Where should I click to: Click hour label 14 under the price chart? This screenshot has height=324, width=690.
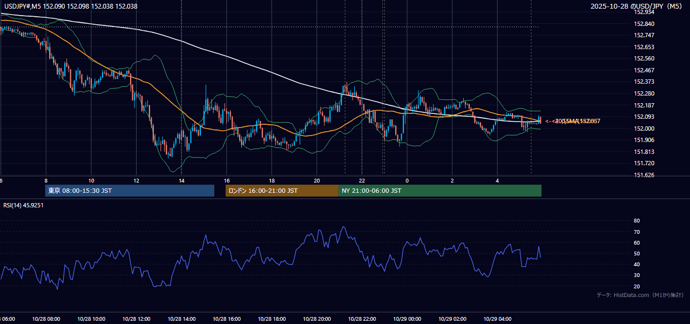click(181, 180)
